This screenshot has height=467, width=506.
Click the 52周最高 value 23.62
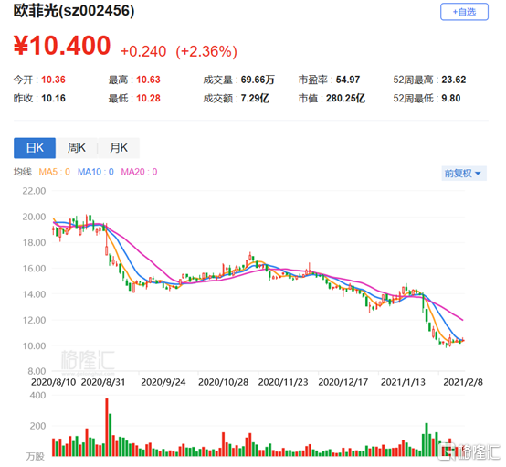click(454, 80)
